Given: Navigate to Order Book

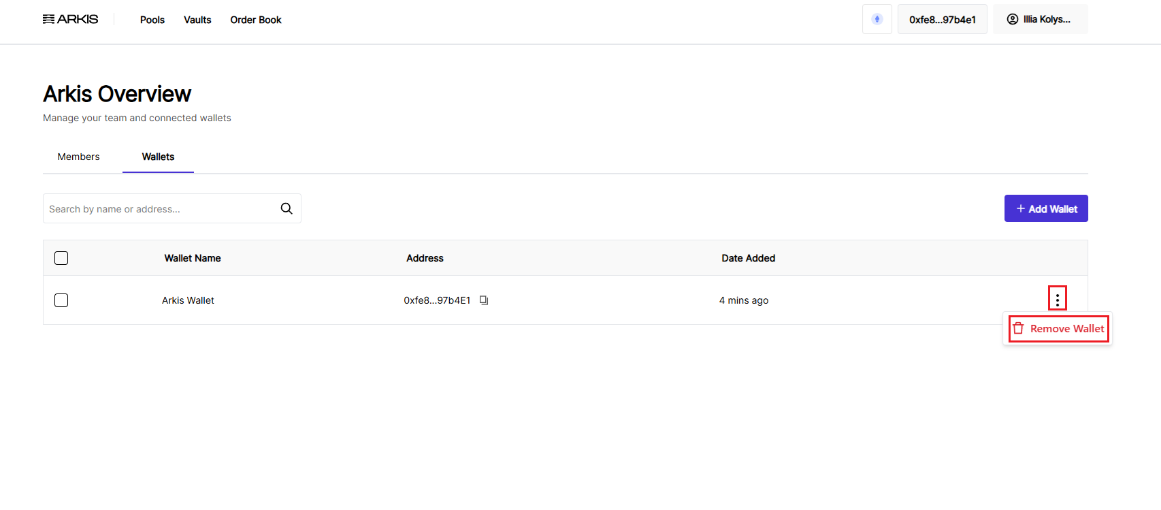Looking at the screenshot, I should [256, 20].
